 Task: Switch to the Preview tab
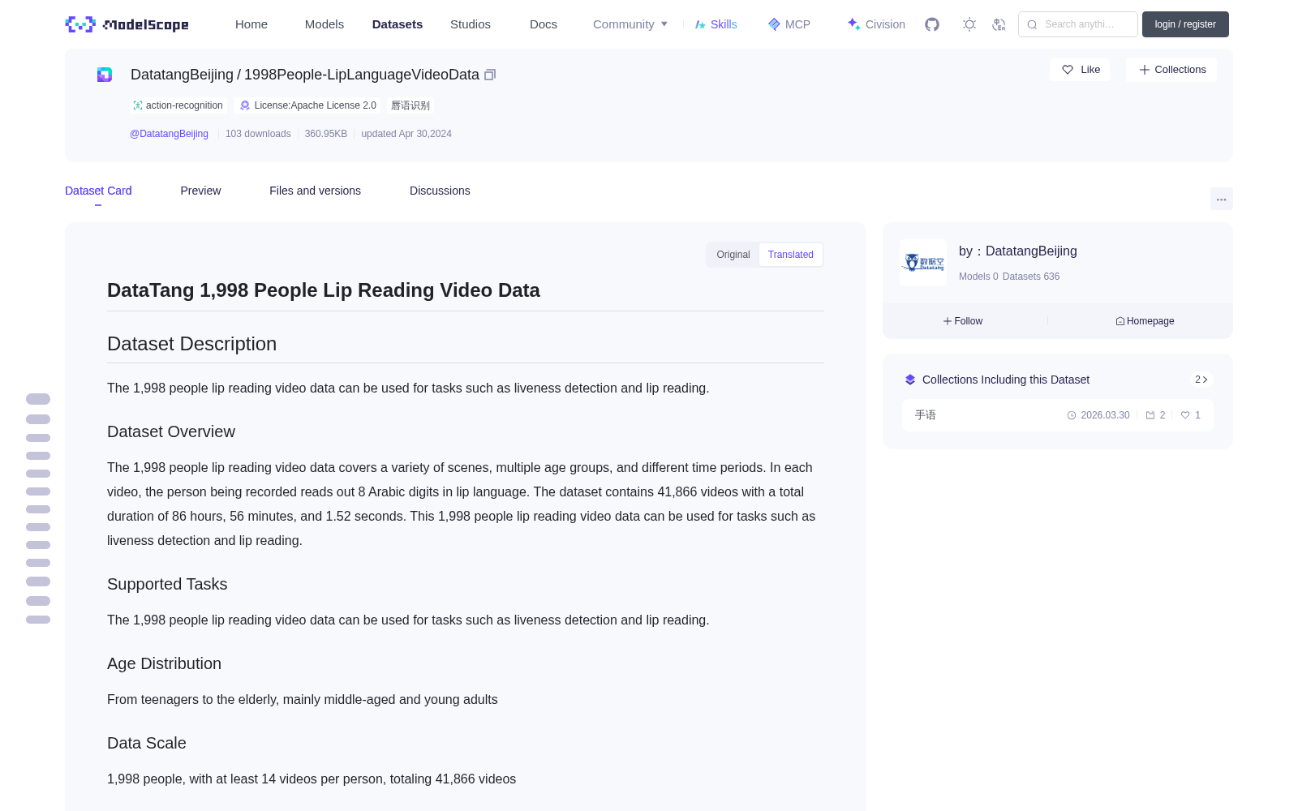coord(200,191)
